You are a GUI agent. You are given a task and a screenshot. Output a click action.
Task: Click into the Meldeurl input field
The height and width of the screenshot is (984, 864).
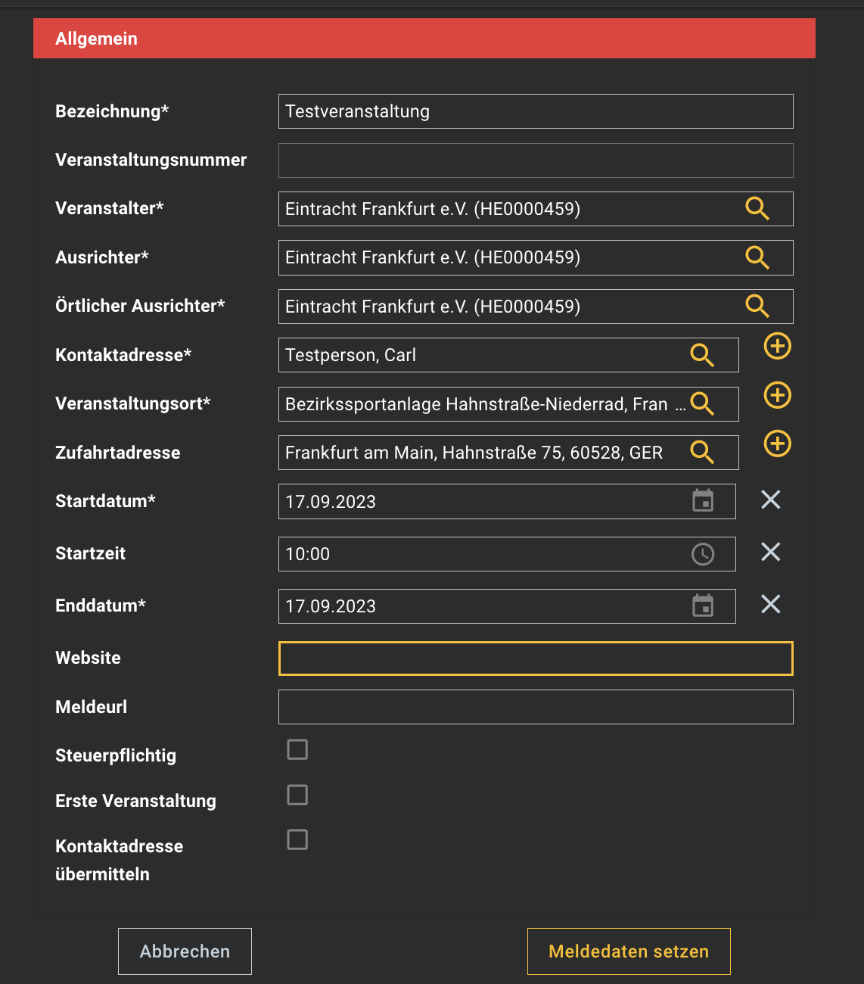[x=535, y=707]
